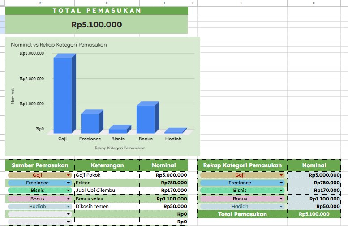Click the Total Pemasukan label cell
This screenshot has width=348, height=226.
click(x=242, y=214)
